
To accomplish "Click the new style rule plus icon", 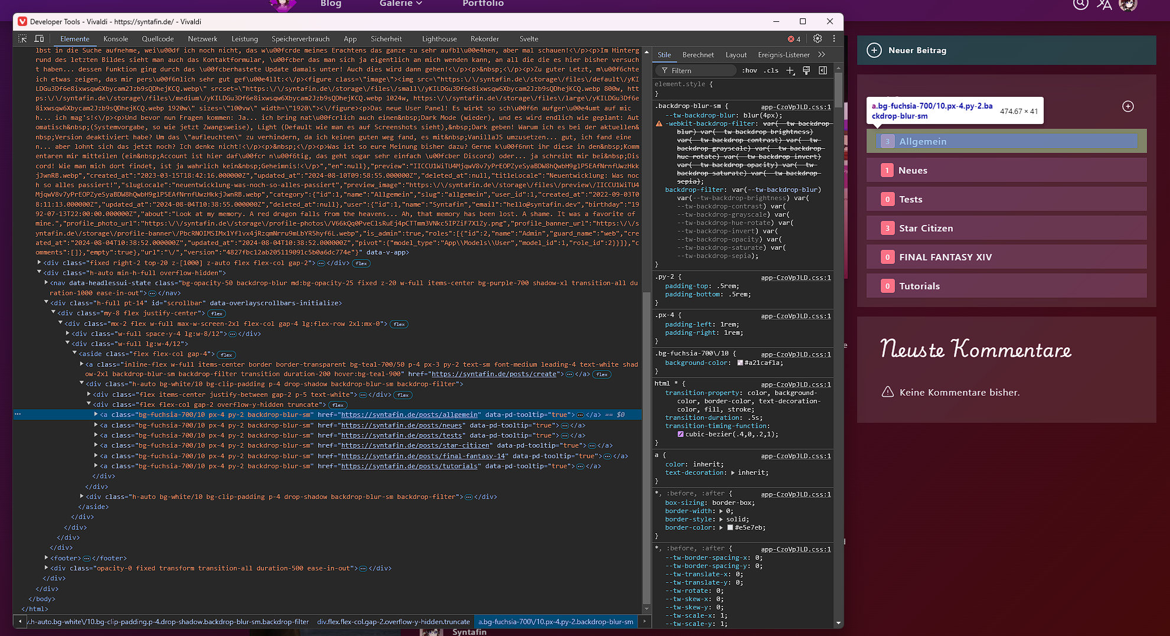I will [x=790, y=71].
